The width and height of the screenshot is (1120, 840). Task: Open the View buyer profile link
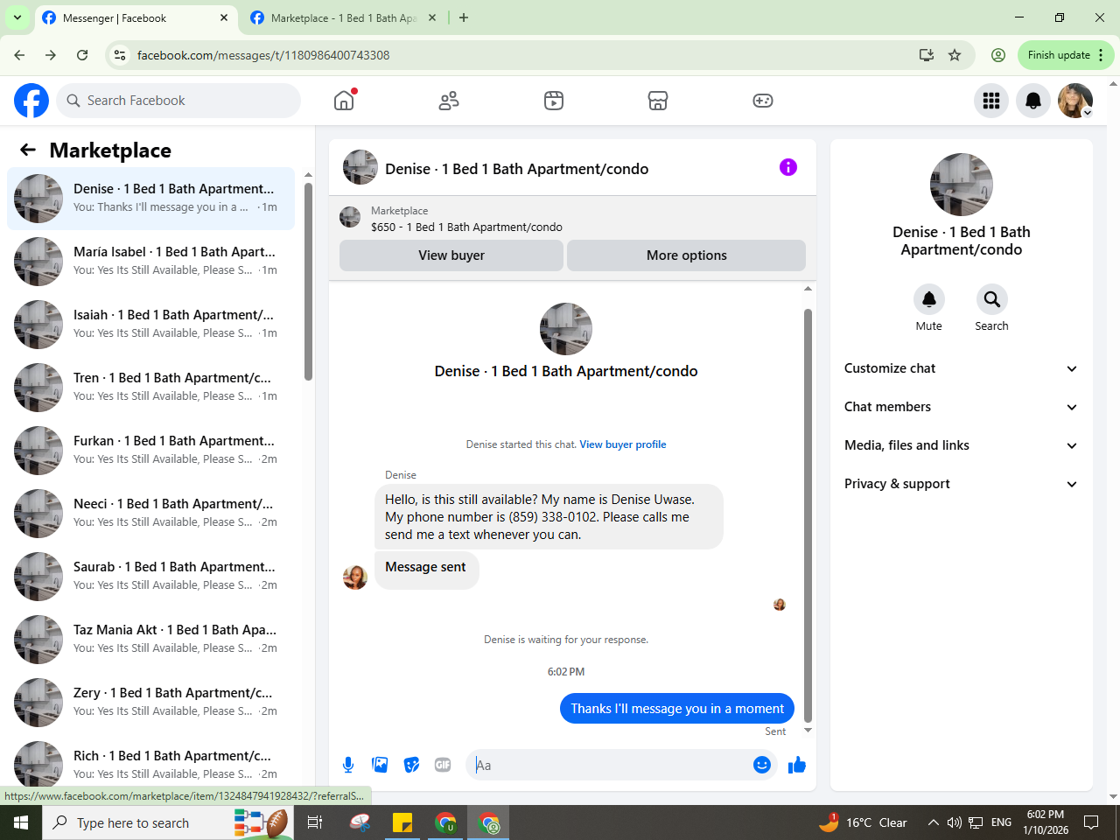pos(623,444)
